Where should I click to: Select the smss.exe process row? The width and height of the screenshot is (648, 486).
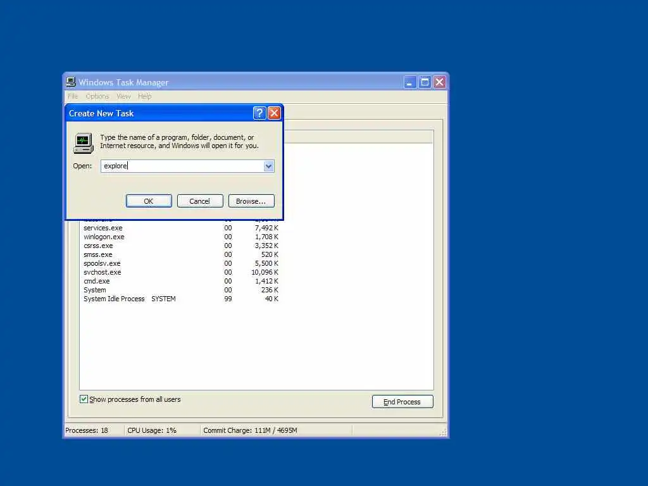click(181, 254)
